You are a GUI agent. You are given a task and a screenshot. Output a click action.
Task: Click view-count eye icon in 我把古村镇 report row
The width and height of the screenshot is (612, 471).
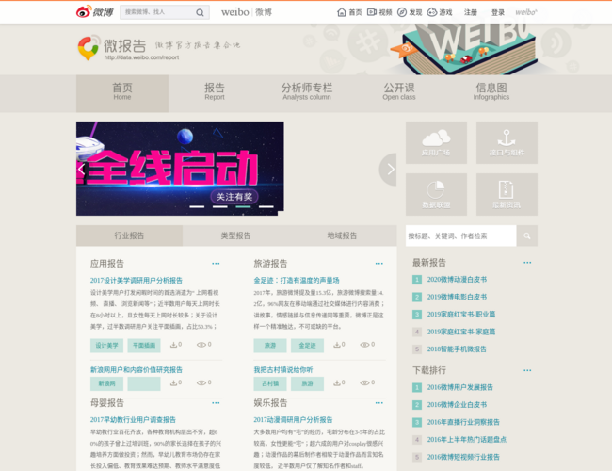[x=364, y=382]
